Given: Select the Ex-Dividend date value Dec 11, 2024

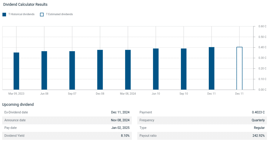Looking at the screenshot, I should pyautogui.click(x=120, y=112).
